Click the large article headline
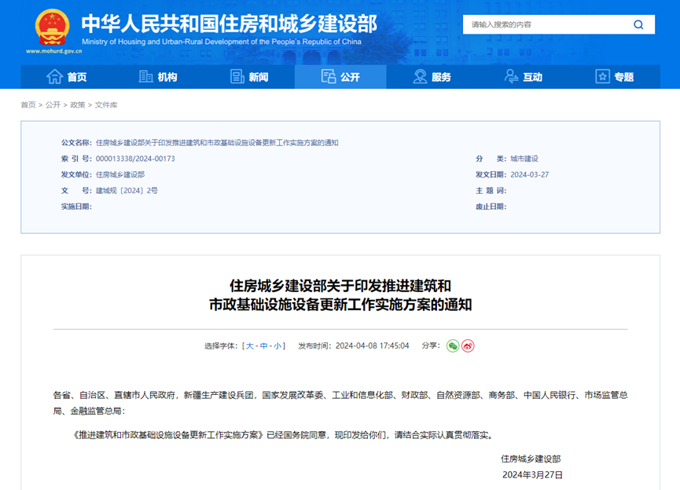This screenshot has width=680, height=490. [340, 295]
